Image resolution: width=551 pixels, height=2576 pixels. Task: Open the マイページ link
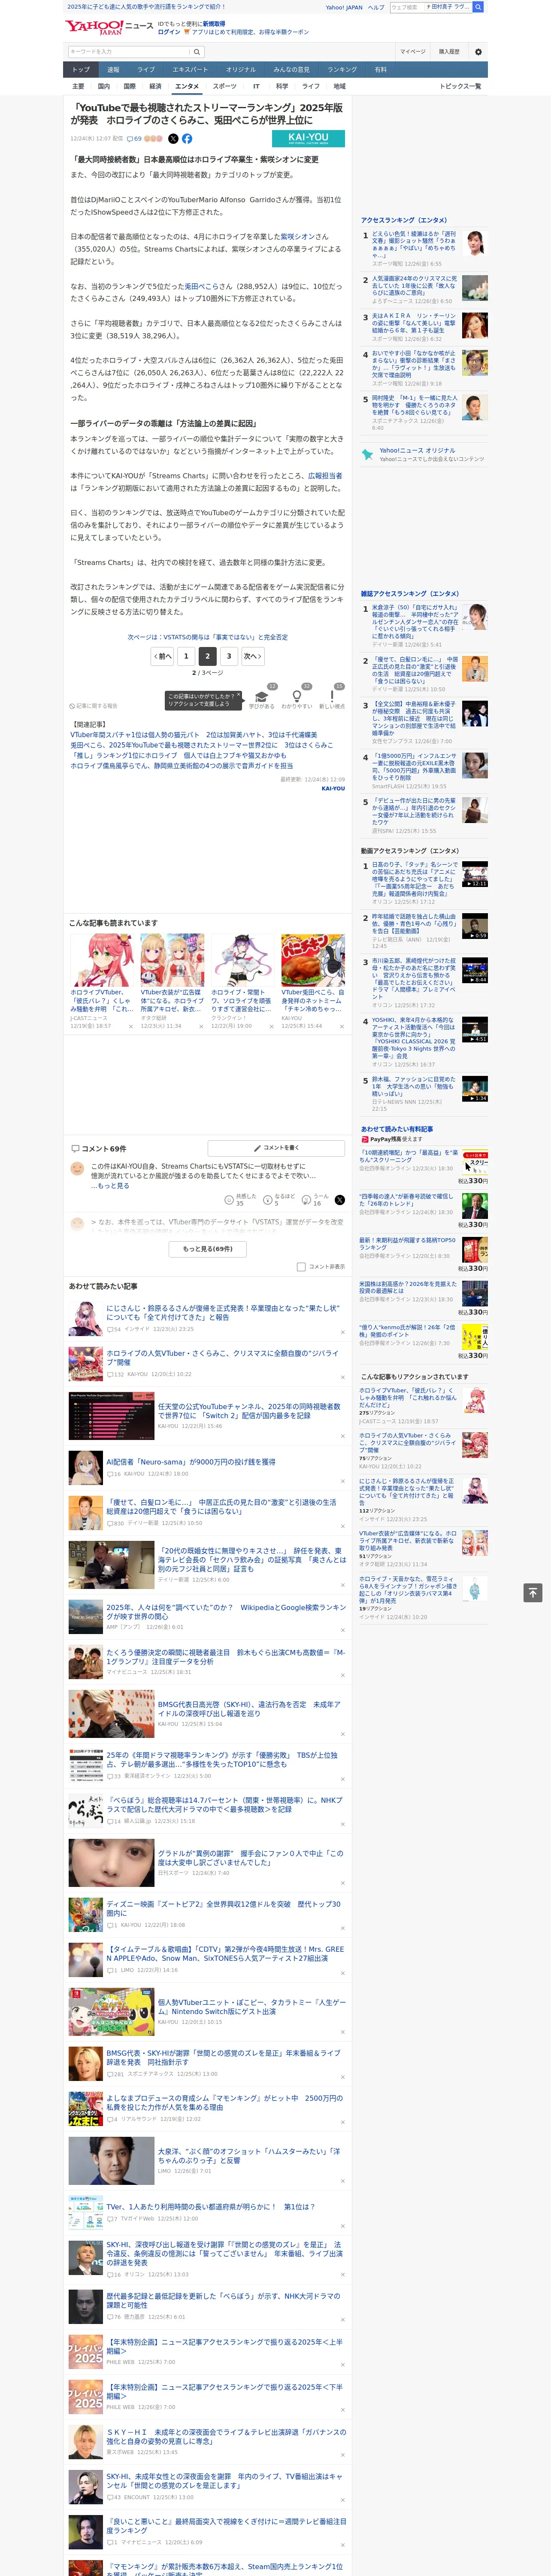click(x=413, y=52)
